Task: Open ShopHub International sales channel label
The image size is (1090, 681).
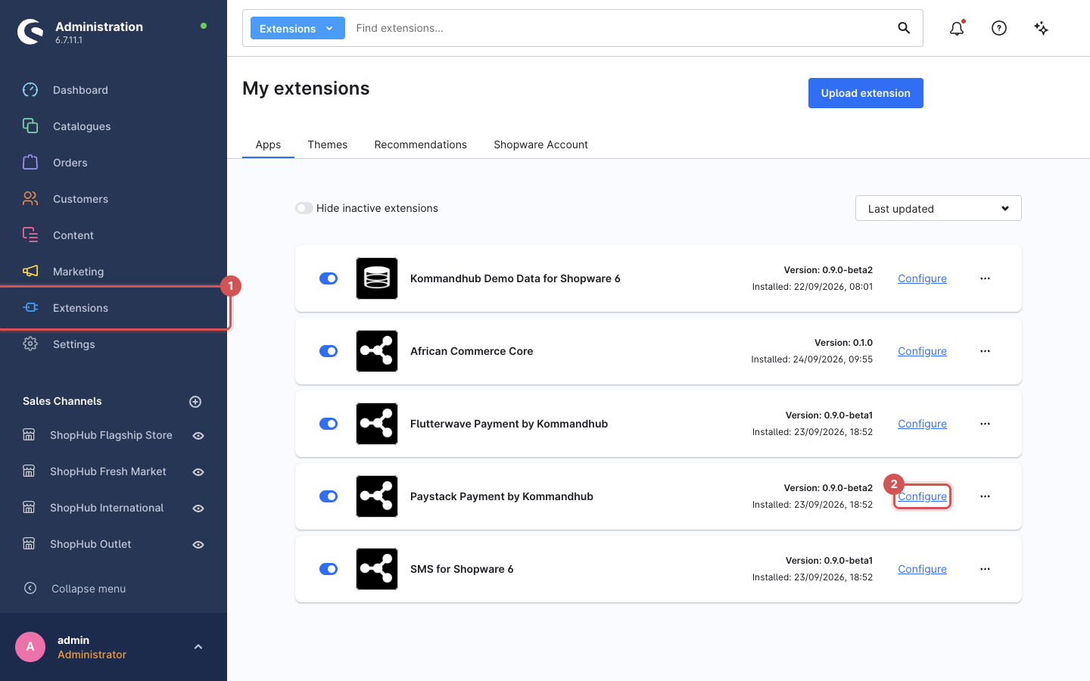Action: [107, 508]
